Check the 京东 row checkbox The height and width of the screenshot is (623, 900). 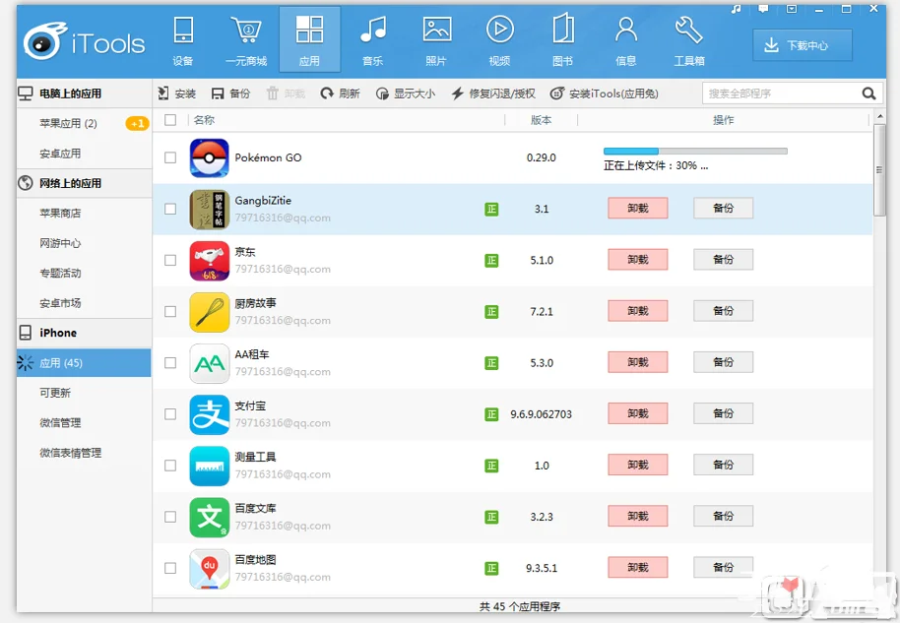(170, 261)
